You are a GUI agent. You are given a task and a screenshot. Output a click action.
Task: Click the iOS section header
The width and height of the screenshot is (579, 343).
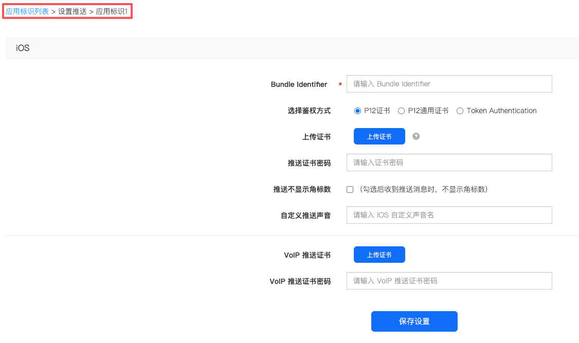(23, 48)
